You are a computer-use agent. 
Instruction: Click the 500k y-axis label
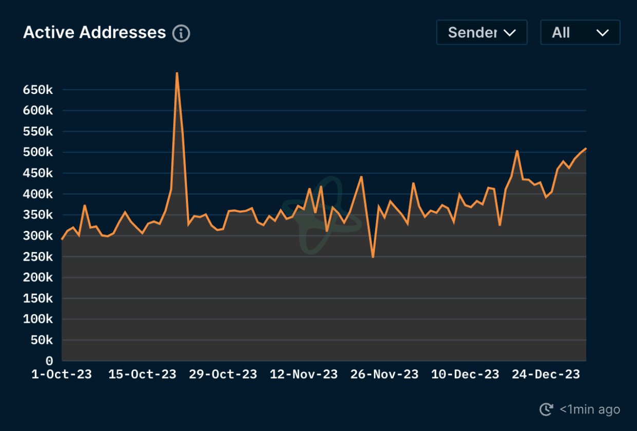38,152
